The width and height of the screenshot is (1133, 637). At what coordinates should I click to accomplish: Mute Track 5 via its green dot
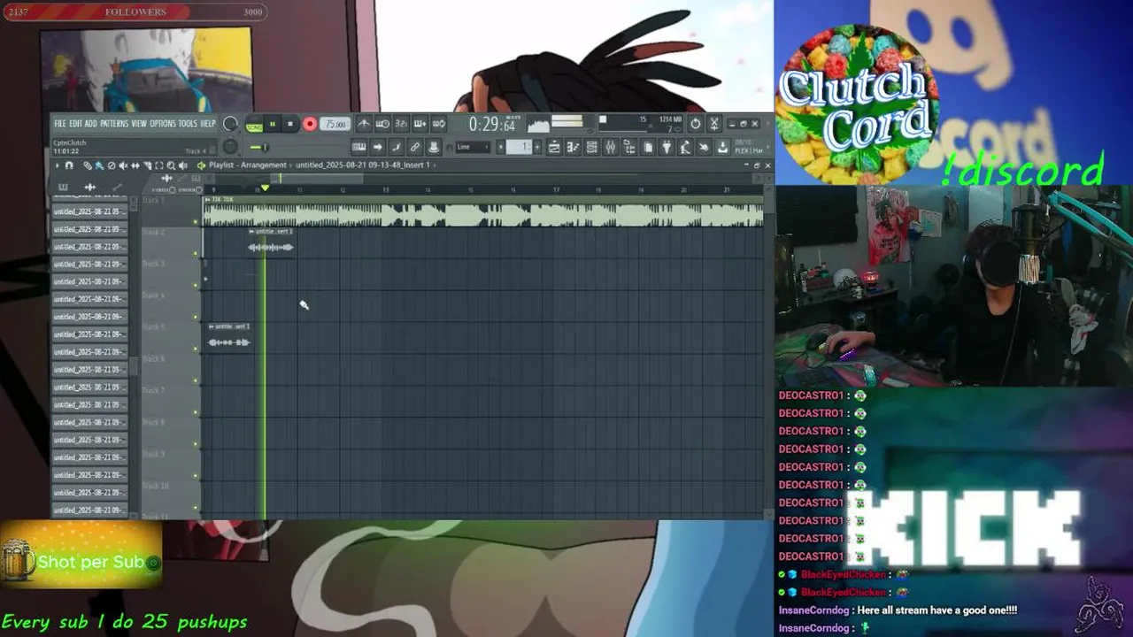(196, 349)
